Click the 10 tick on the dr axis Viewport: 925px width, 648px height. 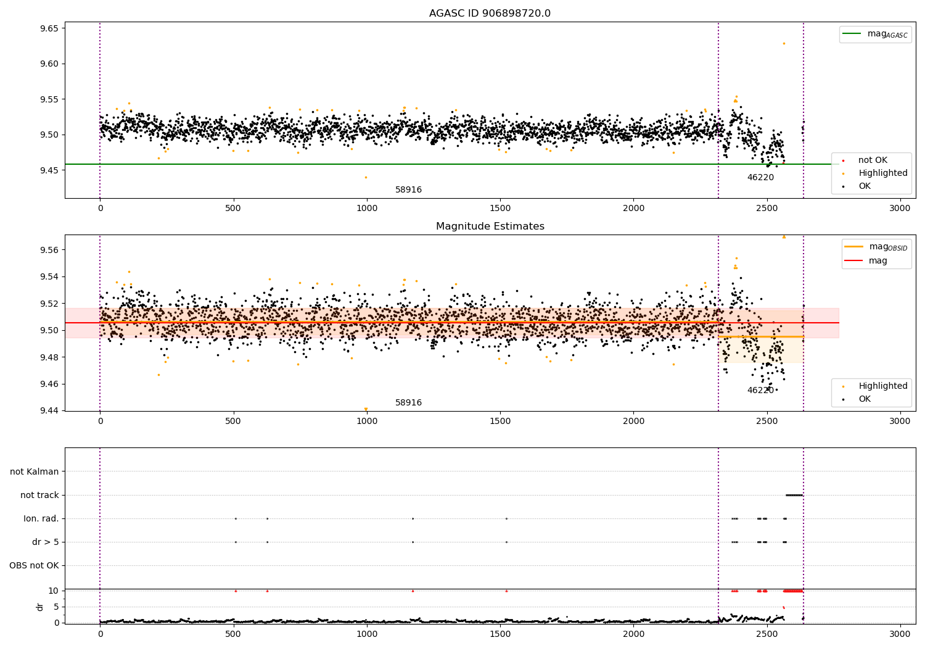pos(54,591)
